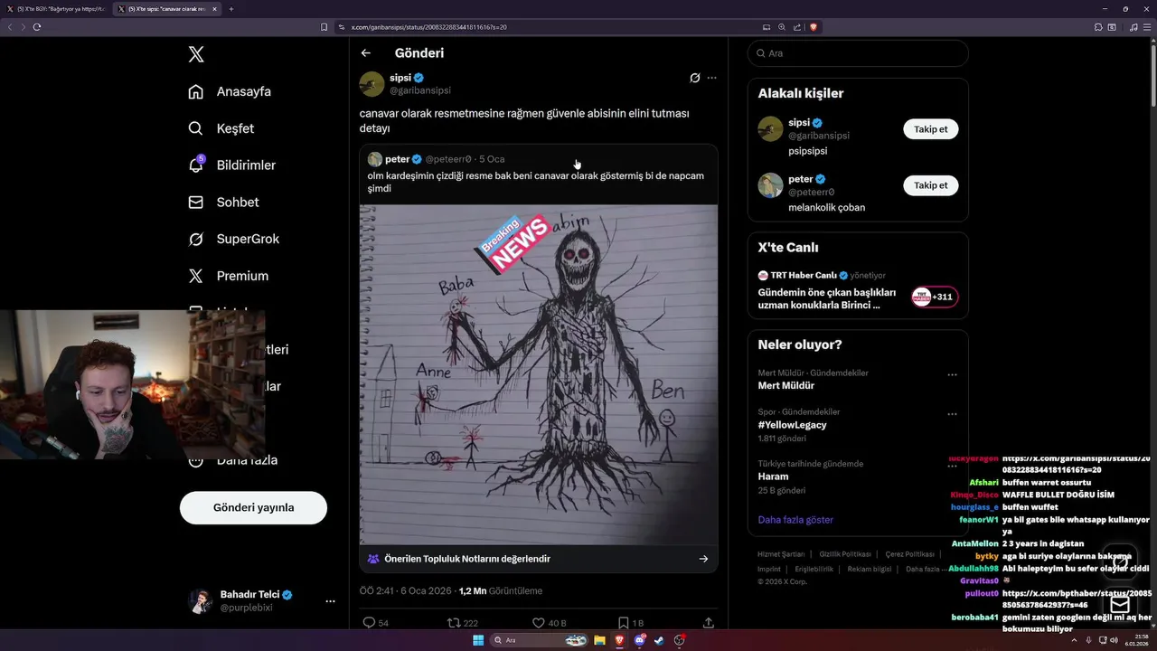The width and height of the screenshot is (1157, 651).
Task: Open Sohbet messages
Action: (223, 203)
